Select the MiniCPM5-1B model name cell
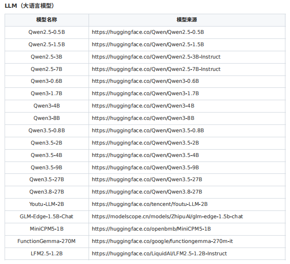 click(47, 229)
